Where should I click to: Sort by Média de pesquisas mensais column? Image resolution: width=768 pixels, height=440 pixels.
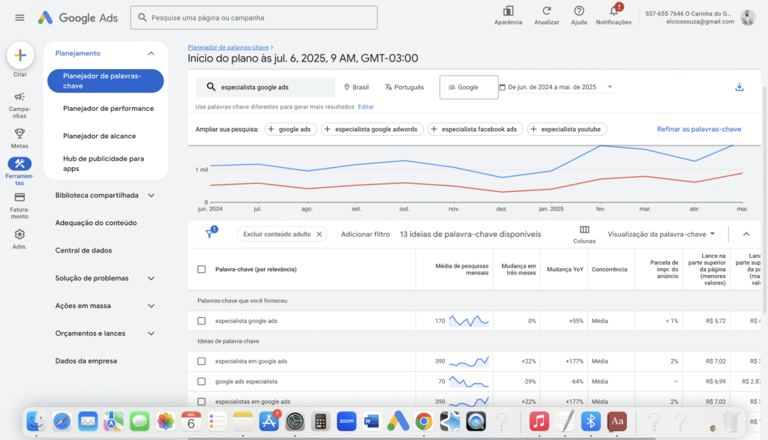(461, 269)
